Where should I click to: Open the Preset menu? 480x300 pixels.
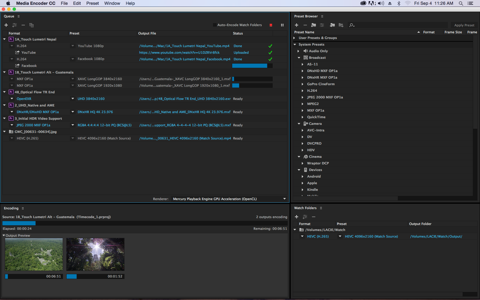coord(92,3)
